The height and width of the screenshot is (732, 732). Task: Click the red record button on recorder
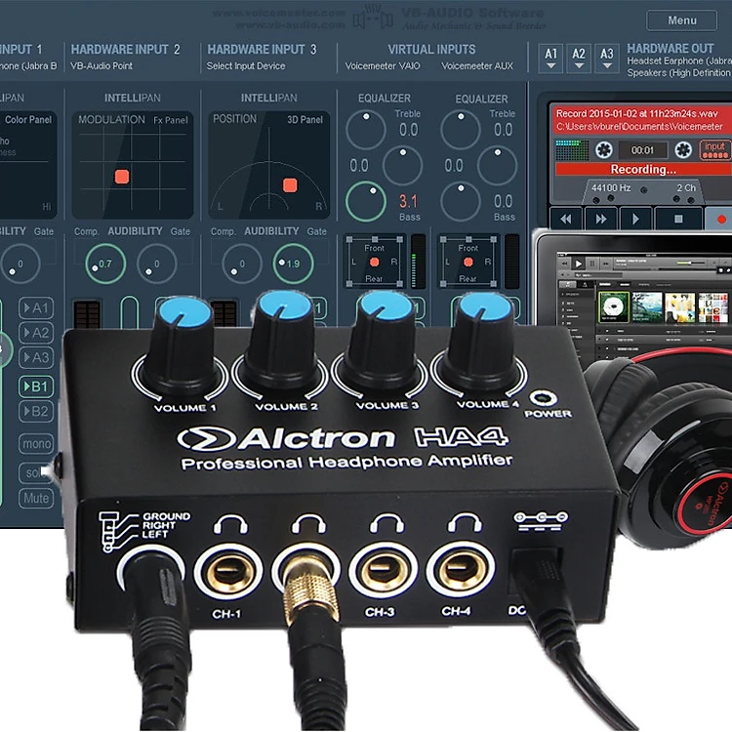coord(720,219)
